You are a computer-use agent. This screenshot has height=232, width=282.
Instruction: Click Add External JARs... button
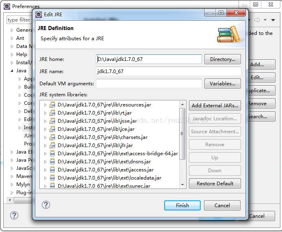[x=215, y=105]
